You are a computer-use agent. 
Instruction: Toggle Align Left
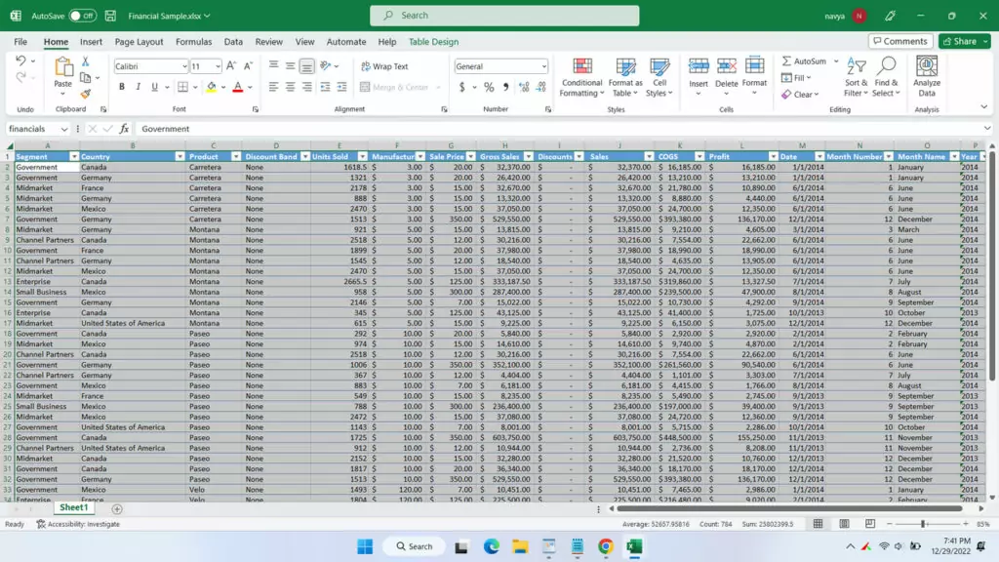[273, 87]
